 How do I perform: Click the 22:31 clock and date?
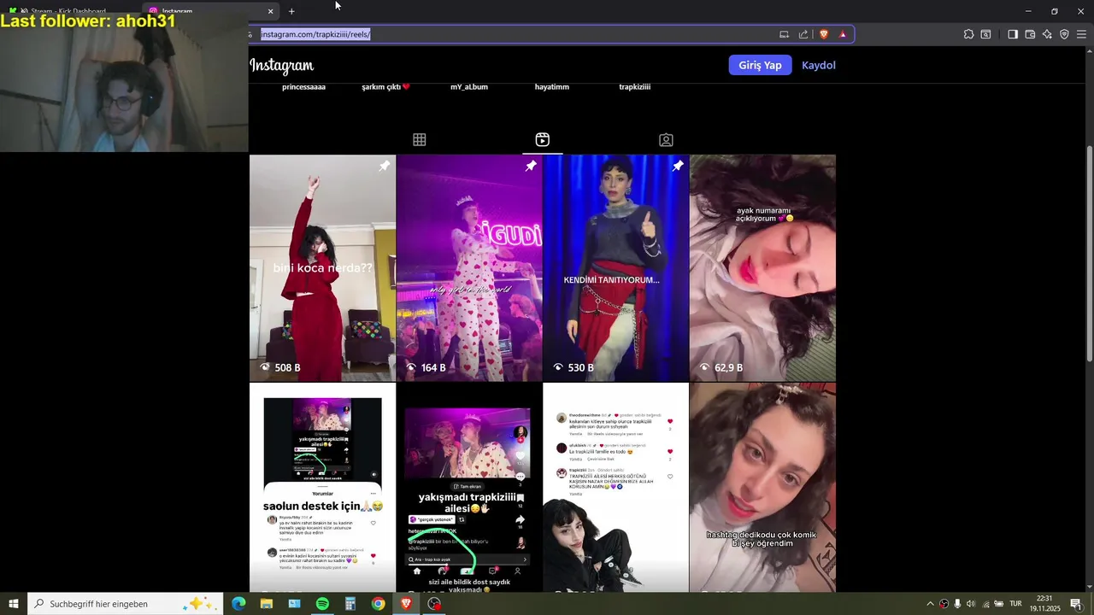pos(1044,604)
